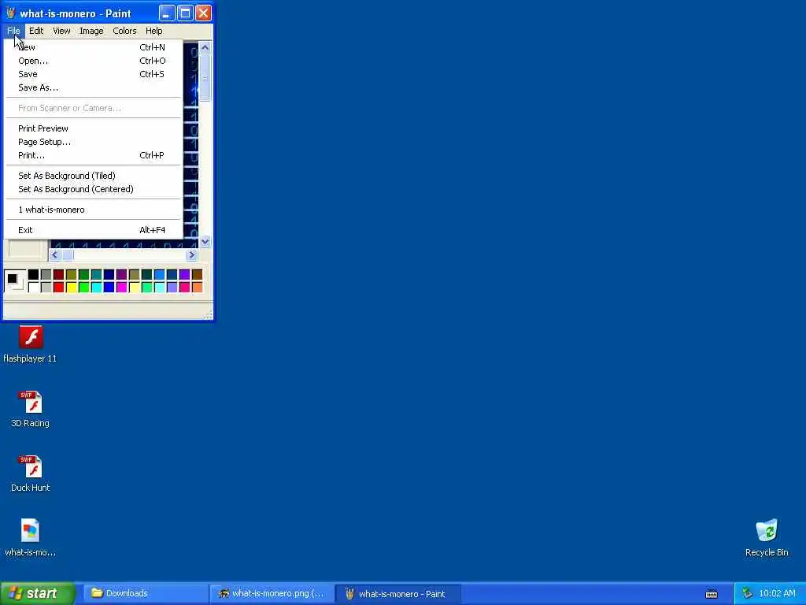Open the Edit menu
Viewport: 806px width, 605px height.
pyautogui.click(x=36, y=31)
